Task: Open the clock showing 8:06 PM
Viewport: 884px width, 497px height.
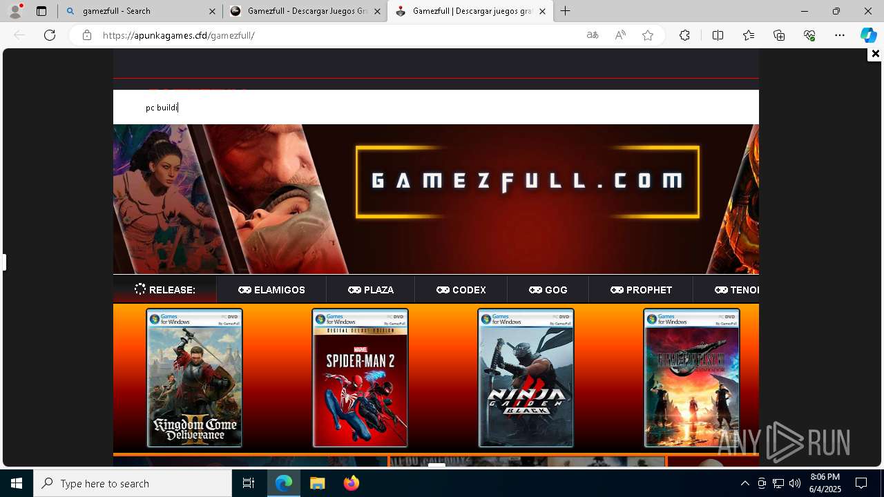Action: pyautogui.click(x=825, y=483)
